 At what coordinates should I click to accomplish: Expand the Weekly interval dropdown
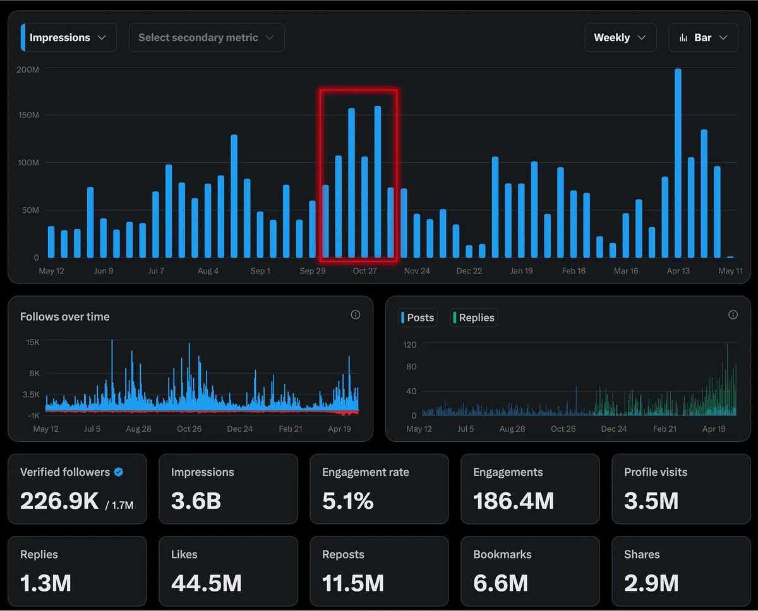[620, 38]
